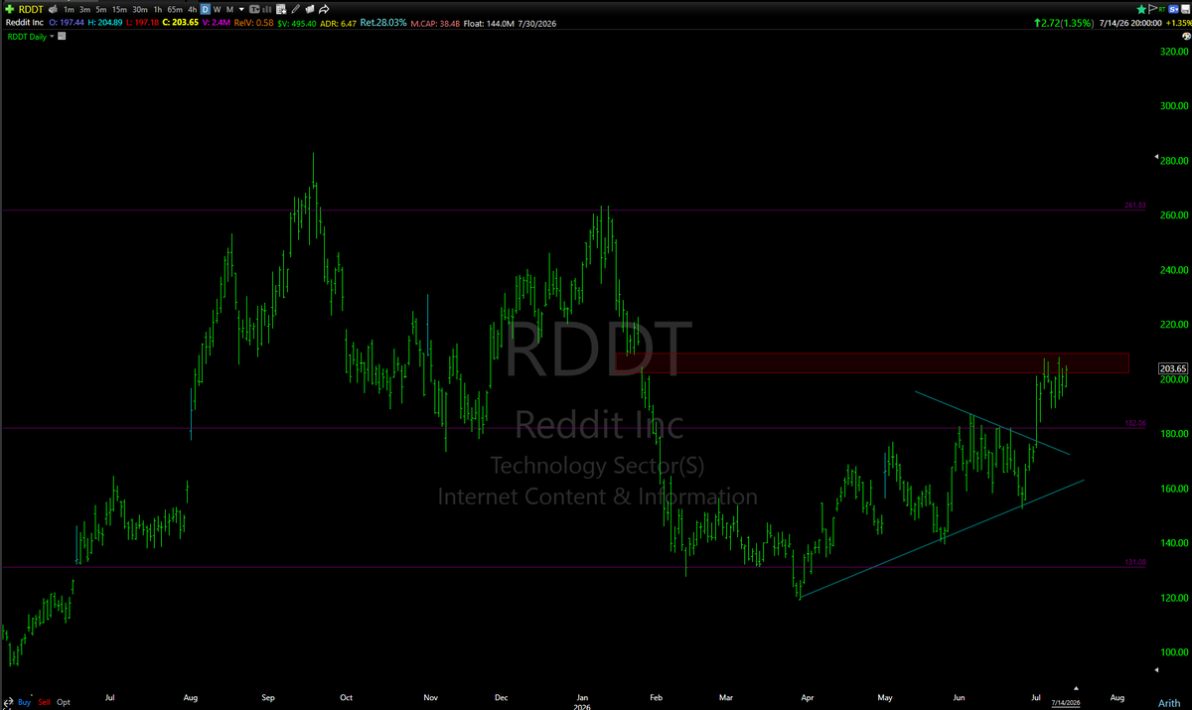Click the Float: 144.0M readout
Viewport: 1192px width, 710px height.
(491, 23)
